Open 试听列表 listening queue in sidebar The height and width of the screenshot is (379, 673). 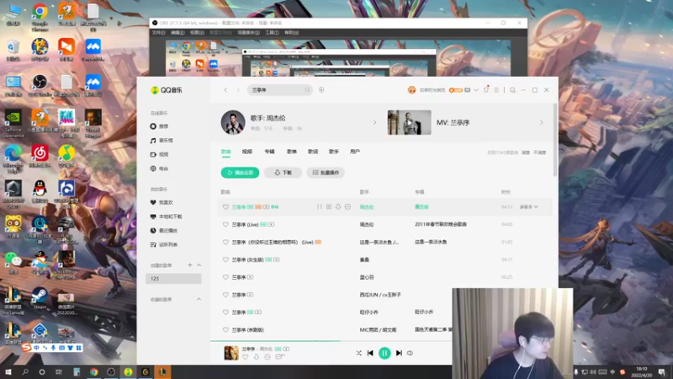[x=163, y=244]
